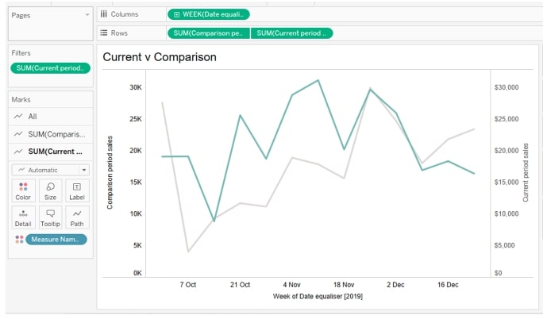Click the Marks card heading
Screen dimensions: 547x319
(21, 100)
